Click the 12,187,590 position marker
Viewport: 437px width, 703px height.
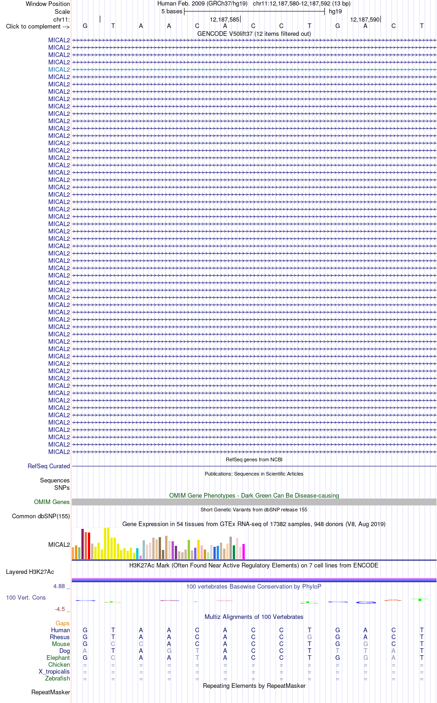tap(365, 20)
